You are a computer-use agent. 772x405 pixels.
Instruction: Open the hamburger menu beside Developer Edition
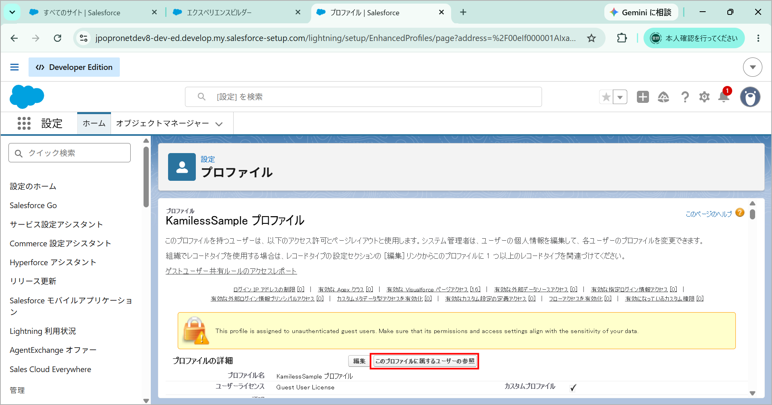[x=14, y=67]
